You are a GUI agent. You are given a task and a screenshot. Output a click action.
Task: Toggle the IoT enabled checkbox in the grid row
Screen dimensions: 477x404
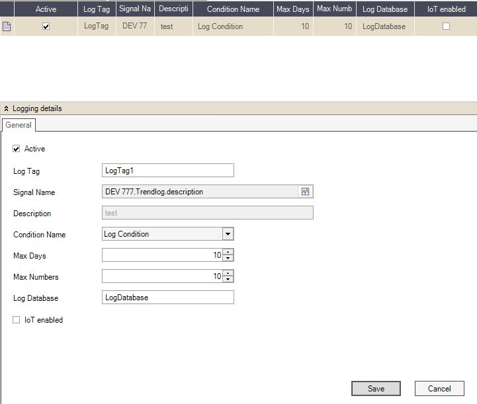point(446,26)
